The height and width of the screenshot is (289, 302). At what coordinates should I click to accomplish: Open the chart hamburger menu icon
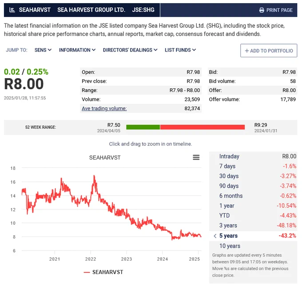tap(196, 157)
